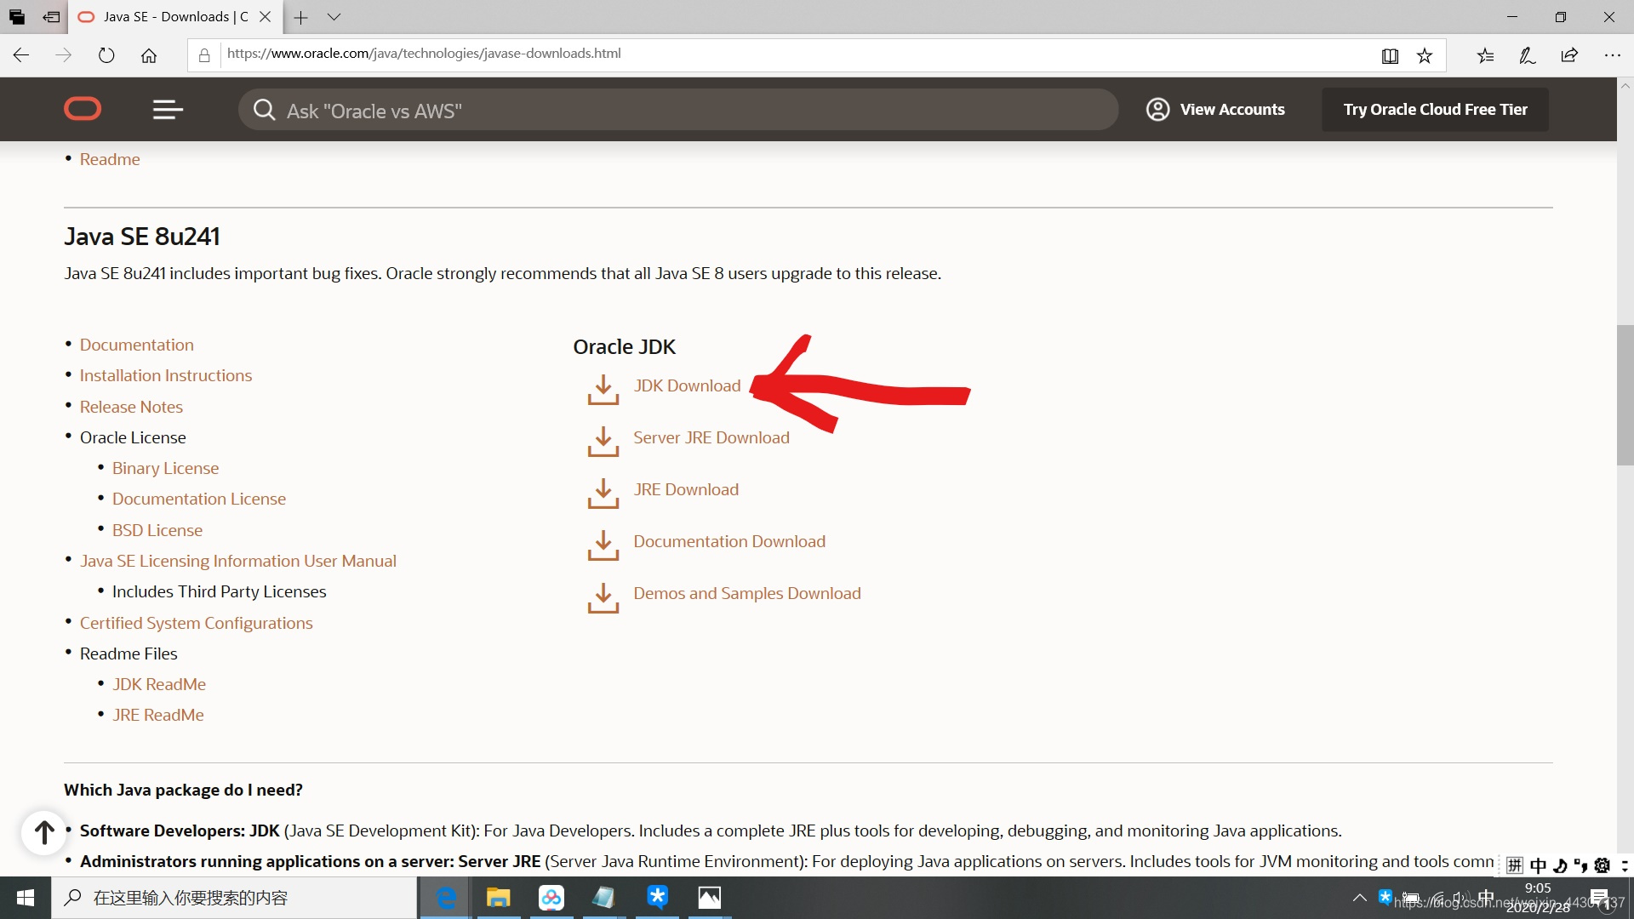Open Java SE Licensing Information User Manual
Image resolution: width=1634 pixels, height=919 pixels.
238,561
